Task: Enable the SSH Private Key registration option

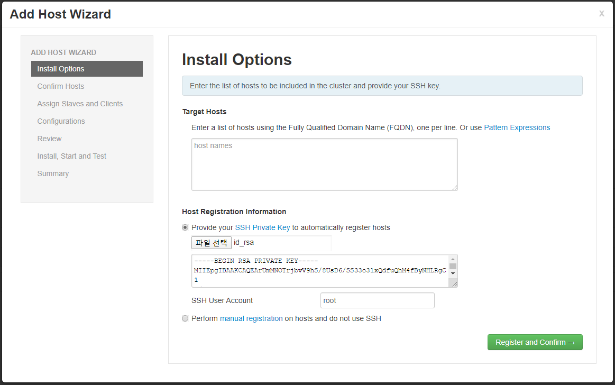Action: coord(185,227)
